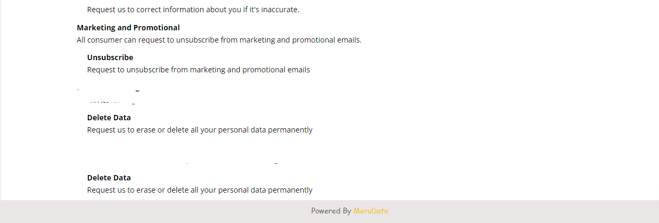Click the word 'inaccurate' in top line

pyautogui.click(x=279, y=10)
